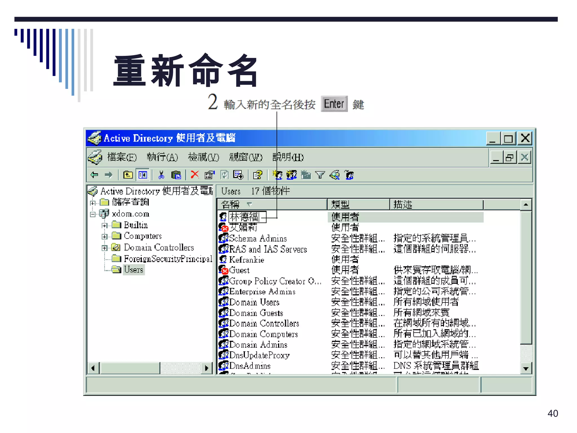Click the menu bar MMC console icon
The height and width of the screenshot is (433, 577).
[95, 157]
